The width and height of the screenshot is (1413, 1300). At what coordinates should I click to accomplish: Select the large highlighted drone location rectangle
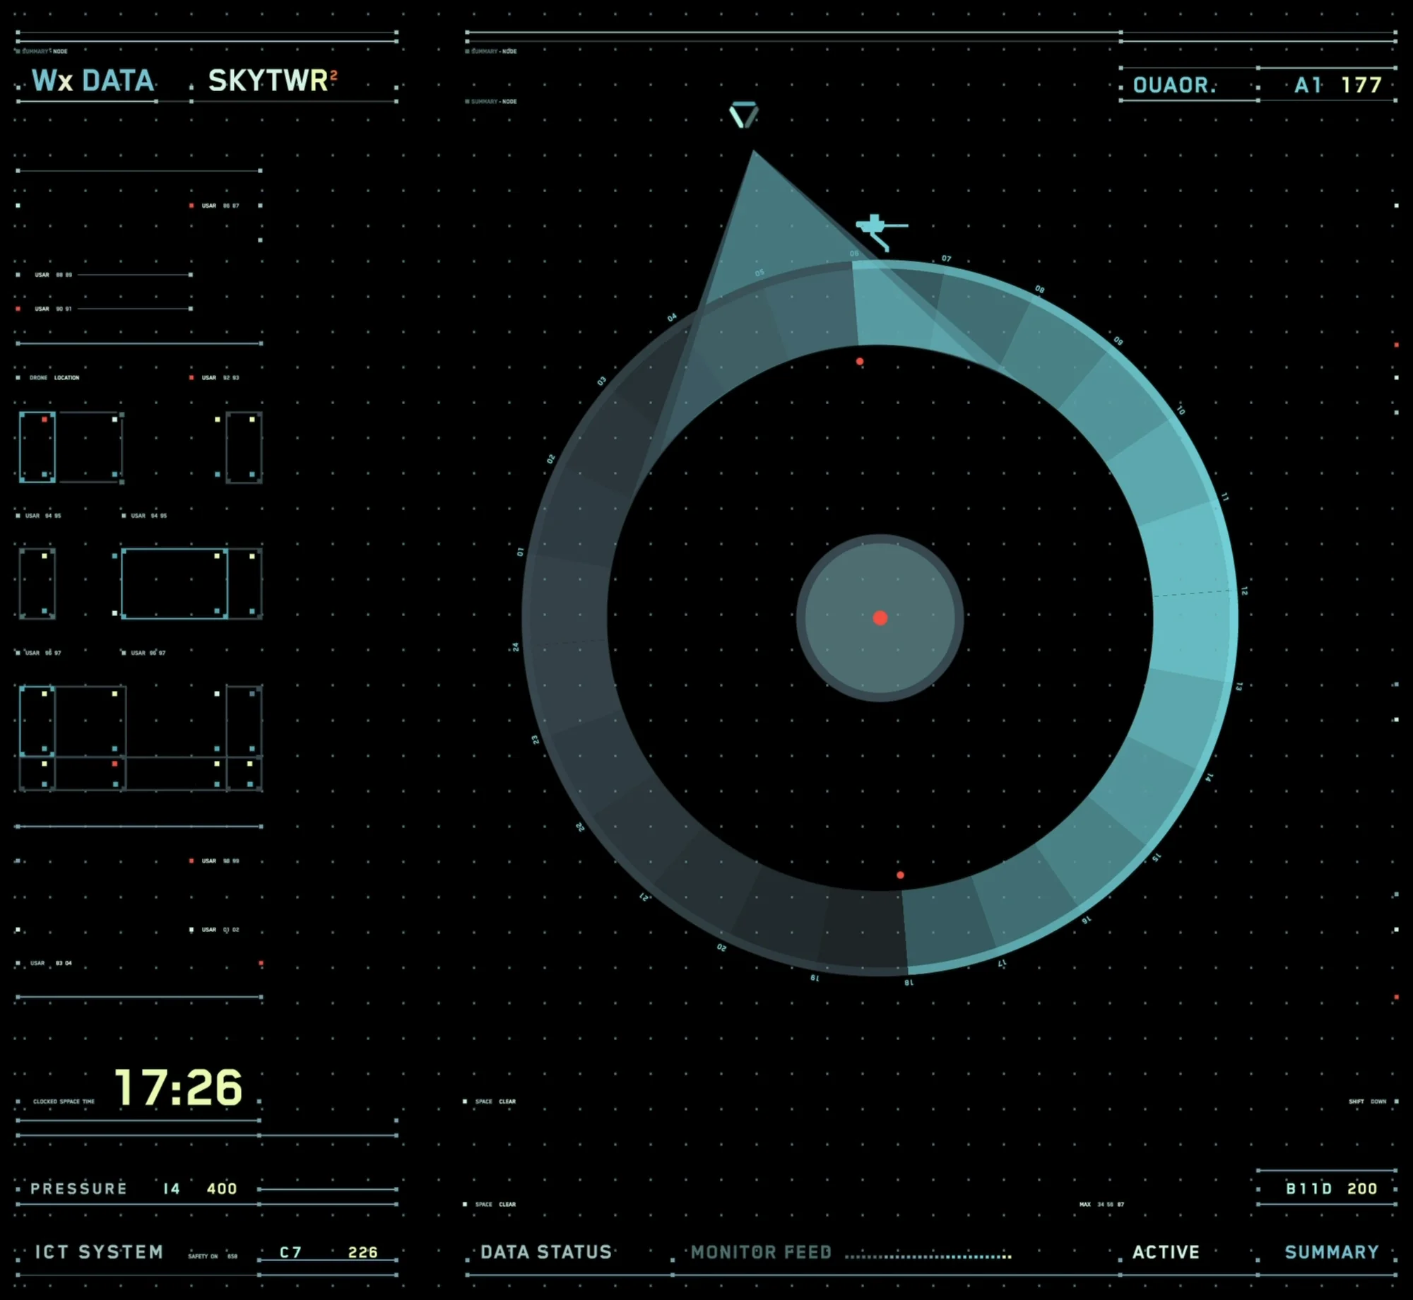pos(174,584)
